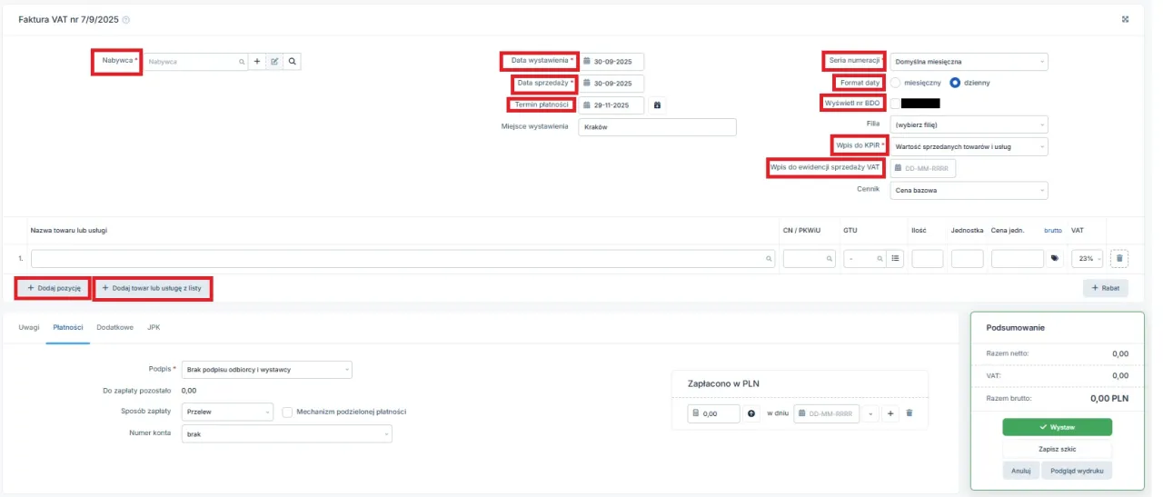Click the price tag icon after Cena jedn.
1163x497 pixels.
(1055, 259)
